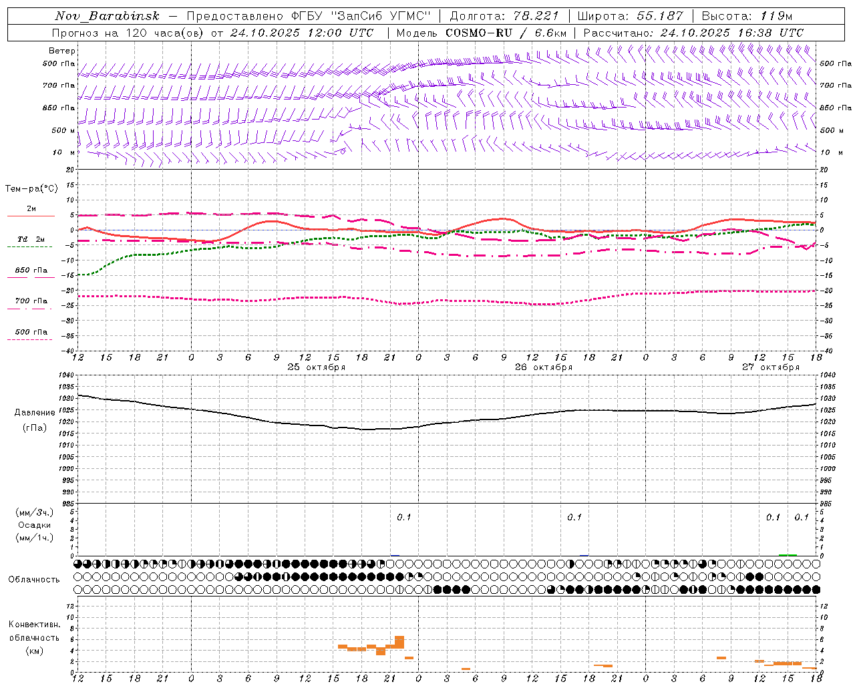Click the green precipitation bar on 27 October
Screen dimensions: 855x684
[x=788, y=554]
